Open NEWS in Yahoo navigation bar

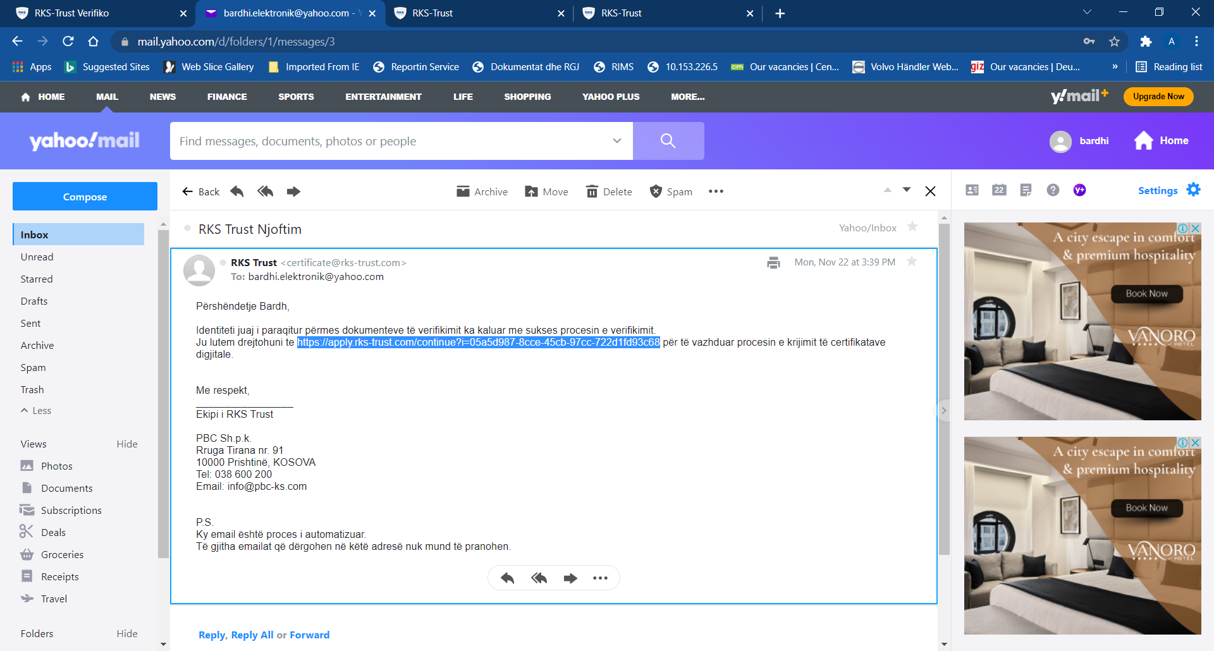coord(162,97)
